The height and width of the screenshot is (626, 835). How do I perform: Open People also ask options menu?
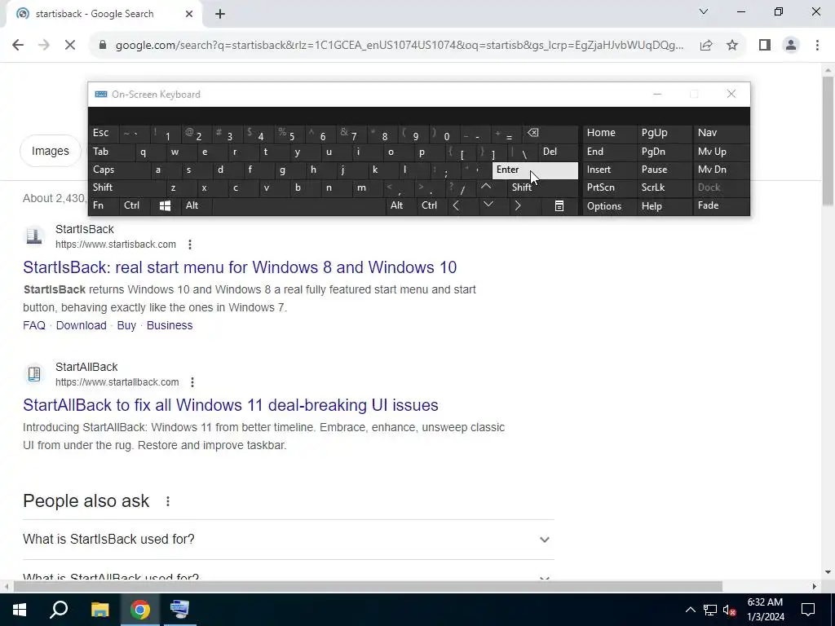click(x=168, y=501)
